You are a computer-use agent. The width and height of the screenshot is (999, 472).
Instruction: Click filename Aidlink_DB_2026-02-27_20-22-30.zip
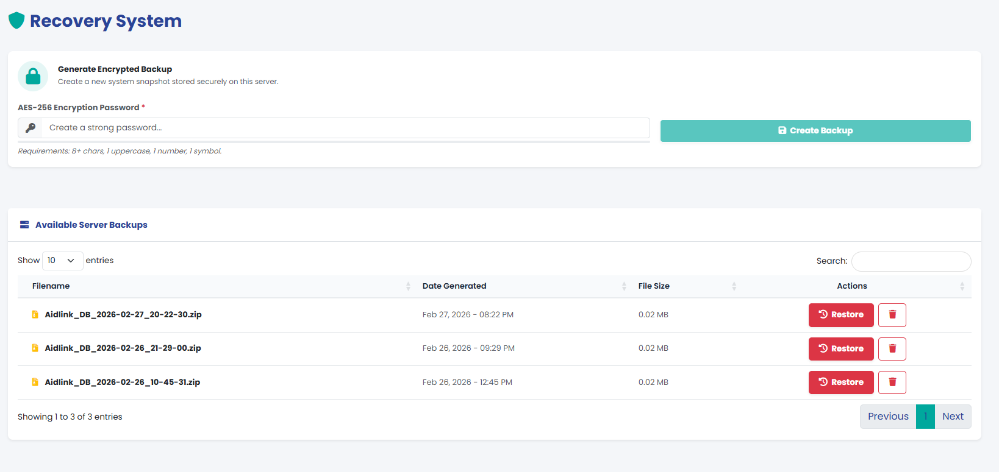[x=123, y=315]
